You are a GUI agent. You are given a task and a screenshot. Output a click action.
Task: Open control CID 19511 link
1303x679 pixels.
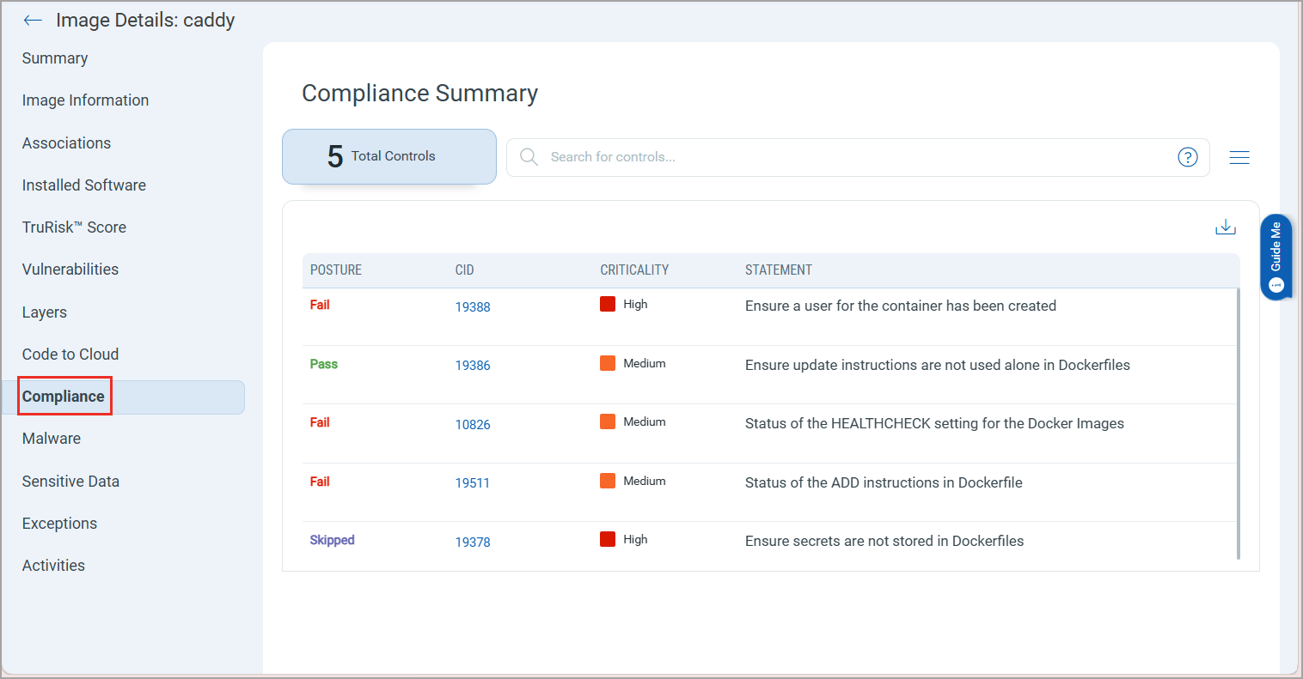pyautogui.click(x=473, y=483)
